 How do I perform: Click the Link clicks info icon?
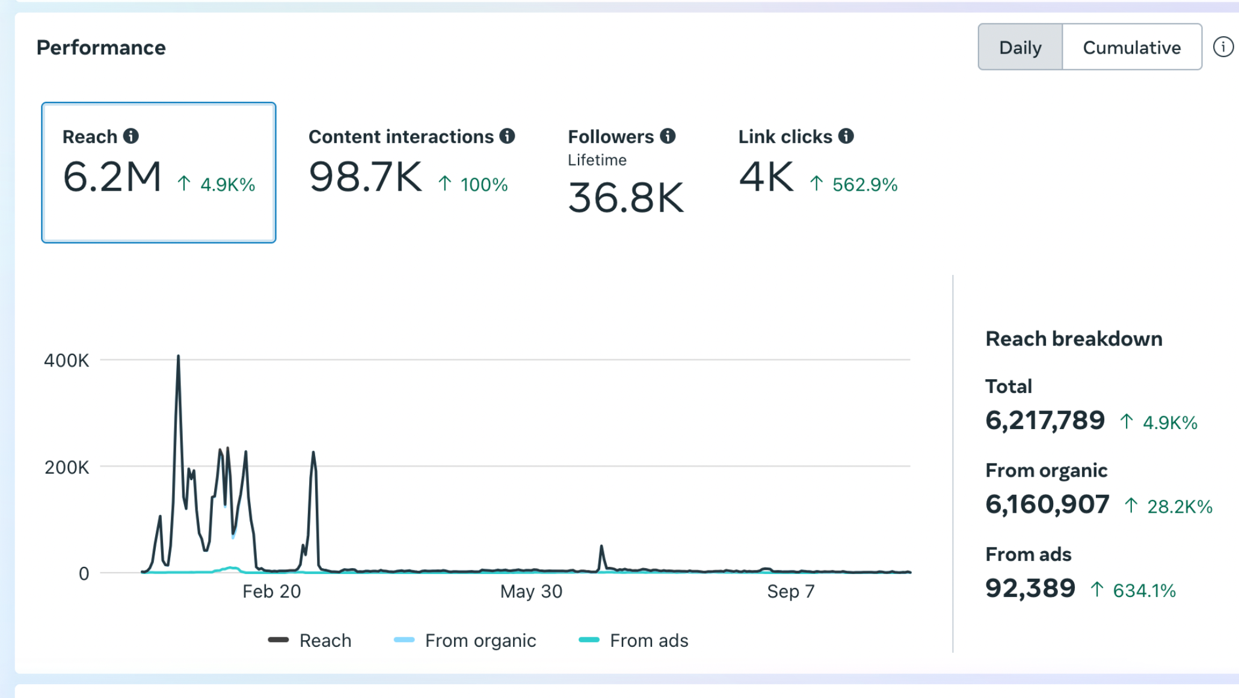coord(846,137)
